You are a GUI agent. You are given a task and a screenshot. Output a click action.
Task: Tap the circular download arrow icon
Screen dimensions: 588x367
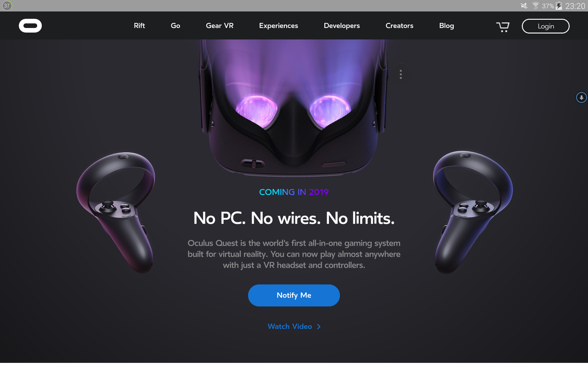click(582, 97)
